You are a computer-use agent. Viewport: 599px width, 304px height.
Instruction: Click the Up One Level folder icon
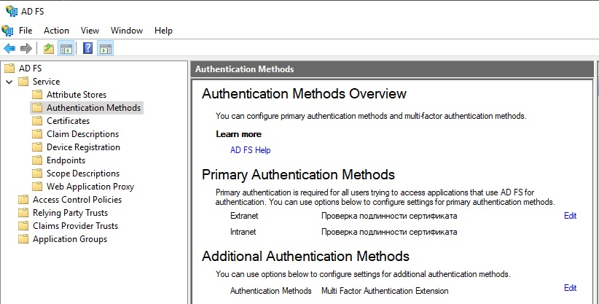[x=48, y=49]
